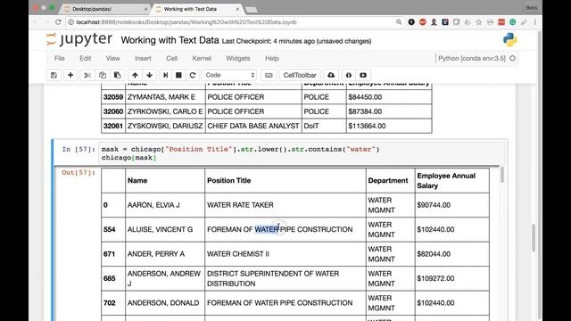Viewport: 571px width, 321px height.
Task: Click the Python [conda env:3.5] kernel label
Action: pos(472,58)
